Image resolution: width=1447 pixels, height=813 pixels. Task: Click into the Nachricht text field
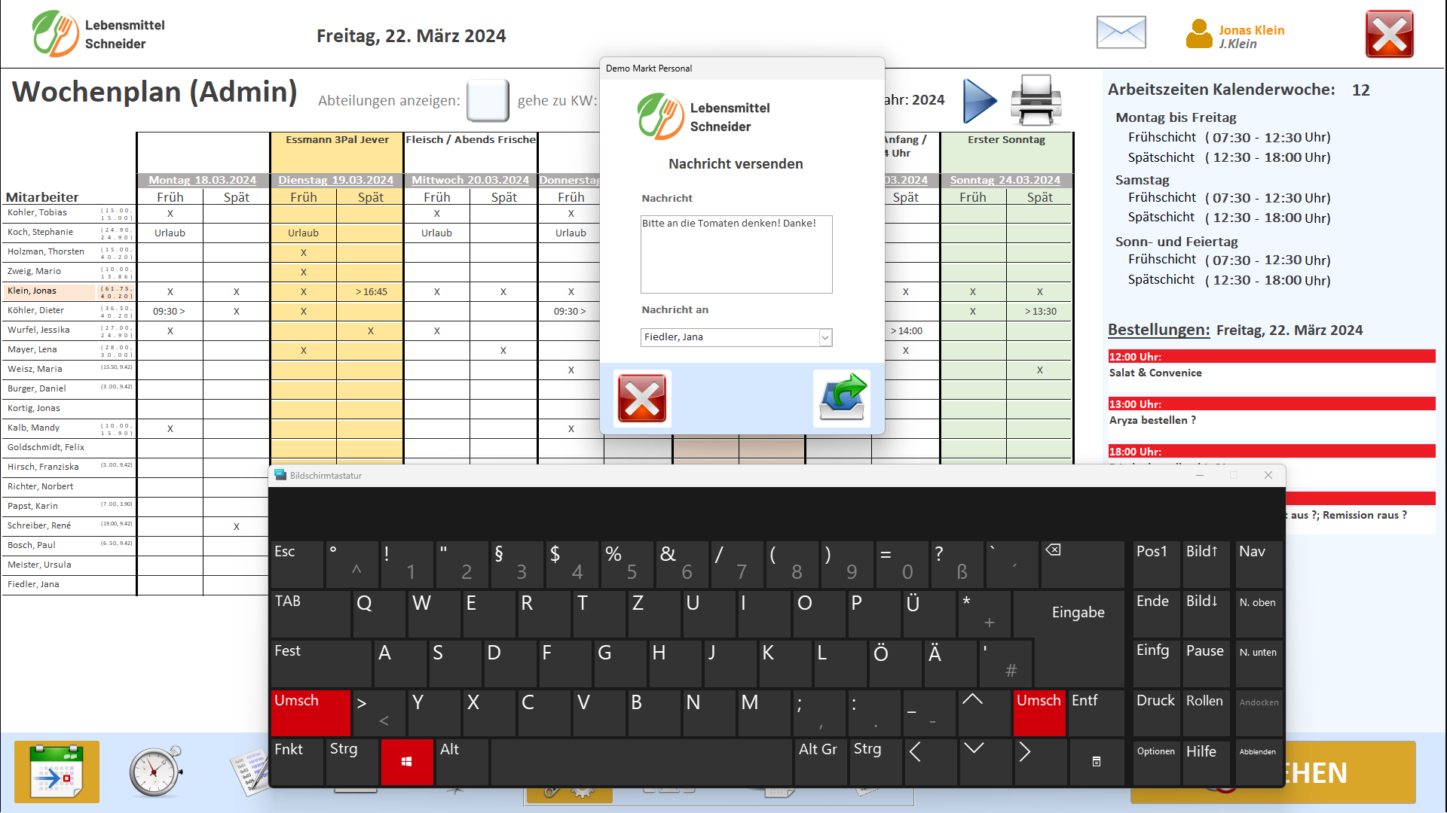[736, 254]
